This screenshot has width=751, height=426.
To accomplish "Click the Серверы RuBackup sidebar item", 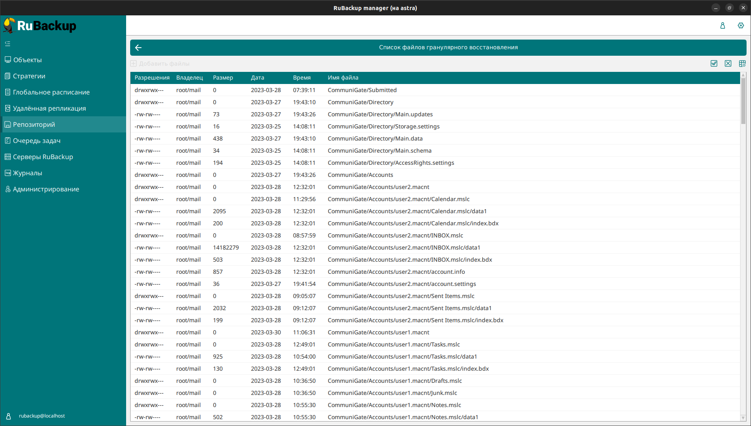I will (43, 157).
